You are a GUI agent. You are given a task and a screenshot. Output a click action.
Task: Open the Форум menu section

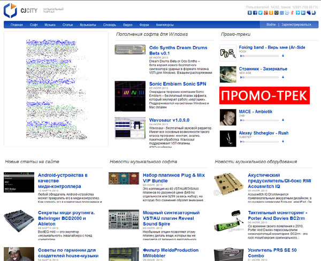pos(144,25)
